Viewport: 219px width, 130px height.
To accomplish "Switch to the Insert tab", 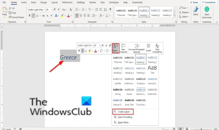I will click(24, 3).
